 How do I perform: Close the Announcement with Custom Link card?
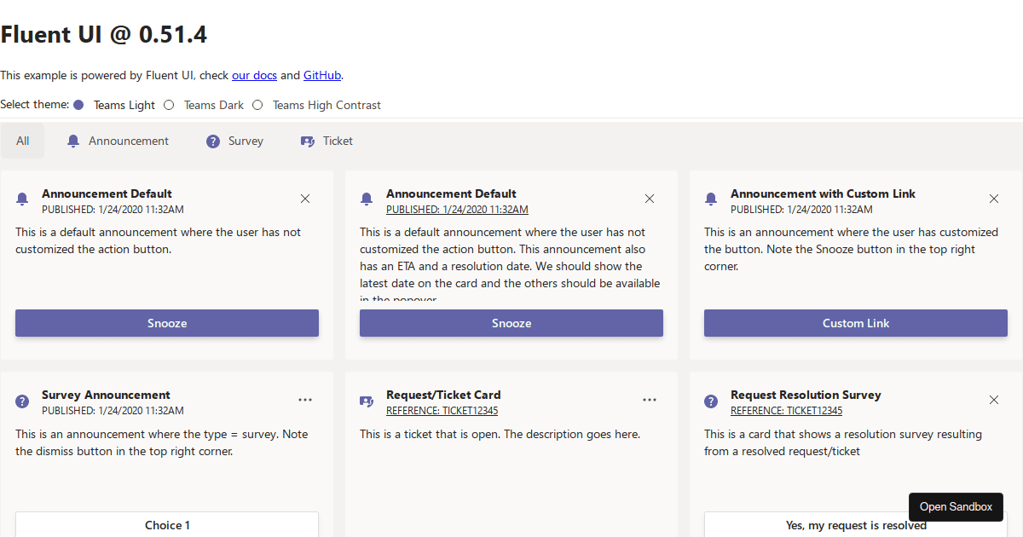pos(993,199)
